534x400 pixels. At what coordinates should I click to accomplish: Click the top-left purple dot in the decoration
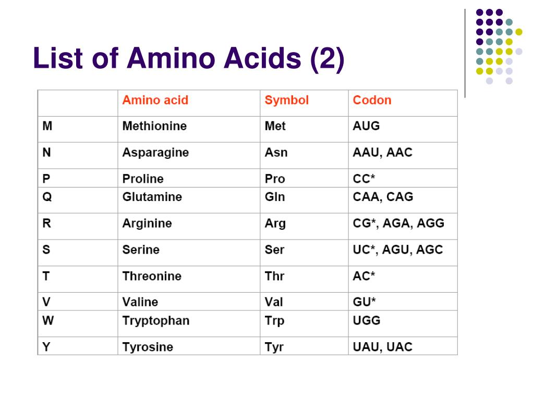pos(480,12)
